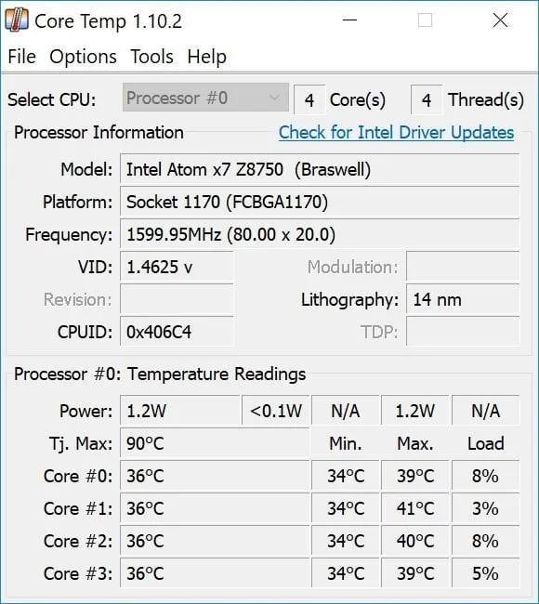
Task: Click Core #1 max temperature 41°C
Action: 415,508
